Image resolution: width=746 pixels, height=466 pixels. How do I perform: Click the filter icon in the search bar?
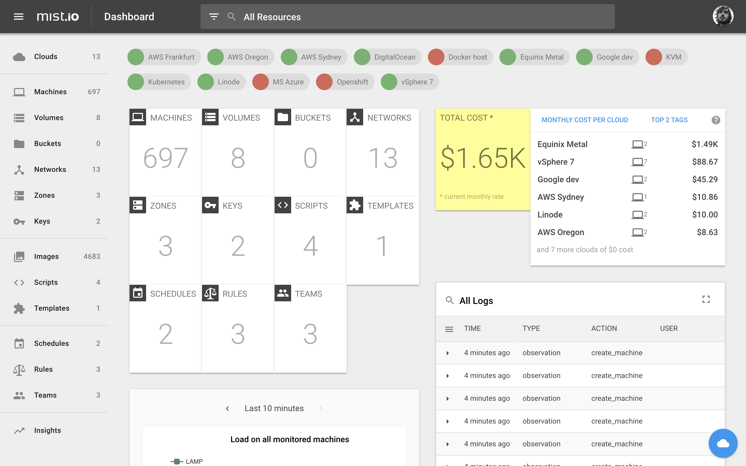coord(214,17)
